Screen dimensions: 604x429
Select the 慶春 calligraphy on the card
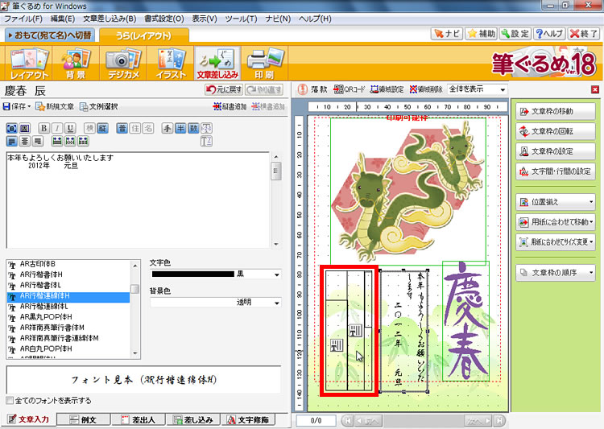(x=465, y=321)
